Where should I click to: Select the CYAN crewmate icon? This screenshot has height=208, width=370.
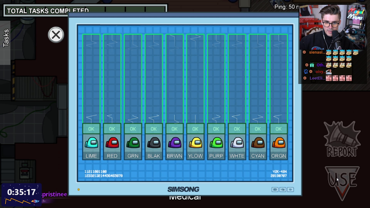coord(258,143)
